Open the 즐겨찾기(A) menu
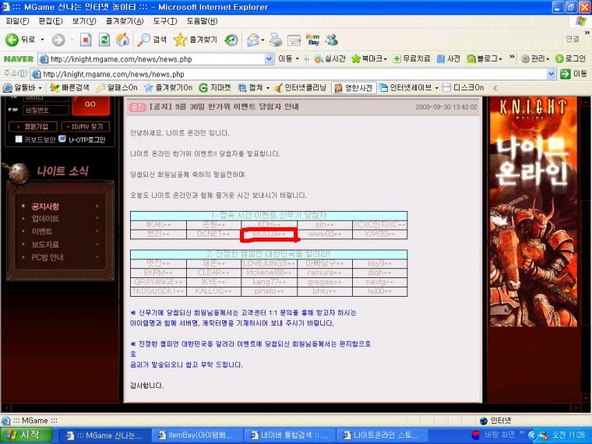This screenshot has height=444, width=592. (x=125, y=21)
